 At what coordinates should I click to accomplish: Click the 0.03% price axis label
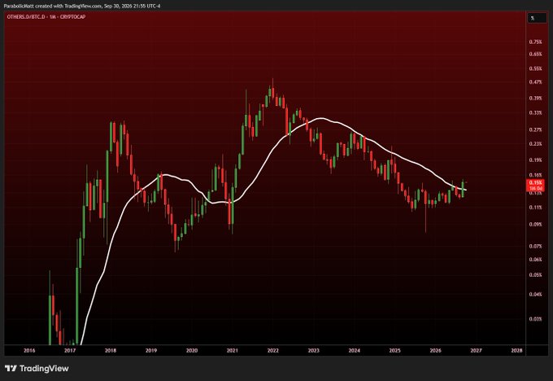coord(535,319)
